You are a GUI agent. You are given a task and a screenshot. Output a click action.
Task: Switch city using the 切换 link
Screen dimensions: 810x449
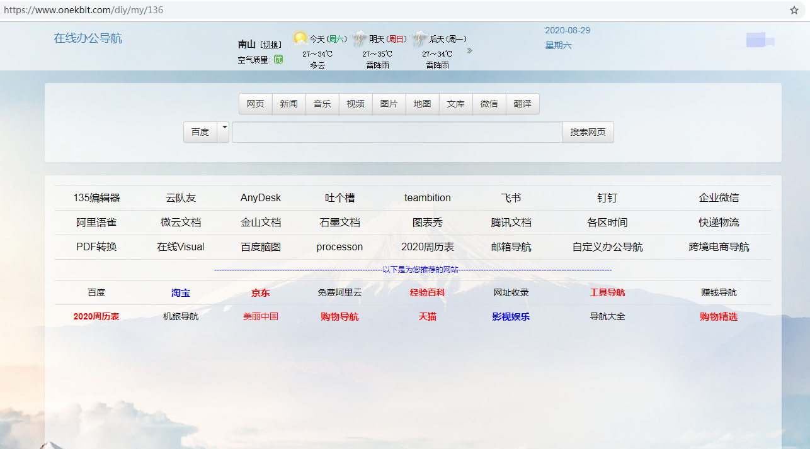pos(272,45)
